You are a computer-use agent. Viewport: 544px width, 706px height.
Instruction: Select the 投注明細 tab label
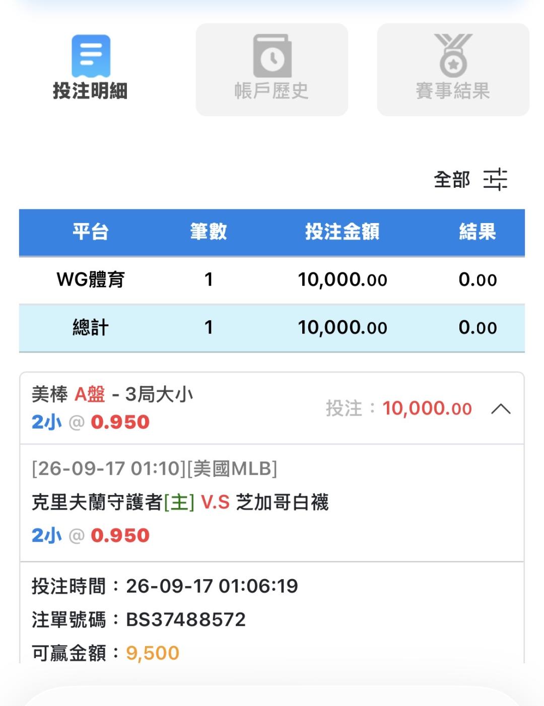[90, 91]
